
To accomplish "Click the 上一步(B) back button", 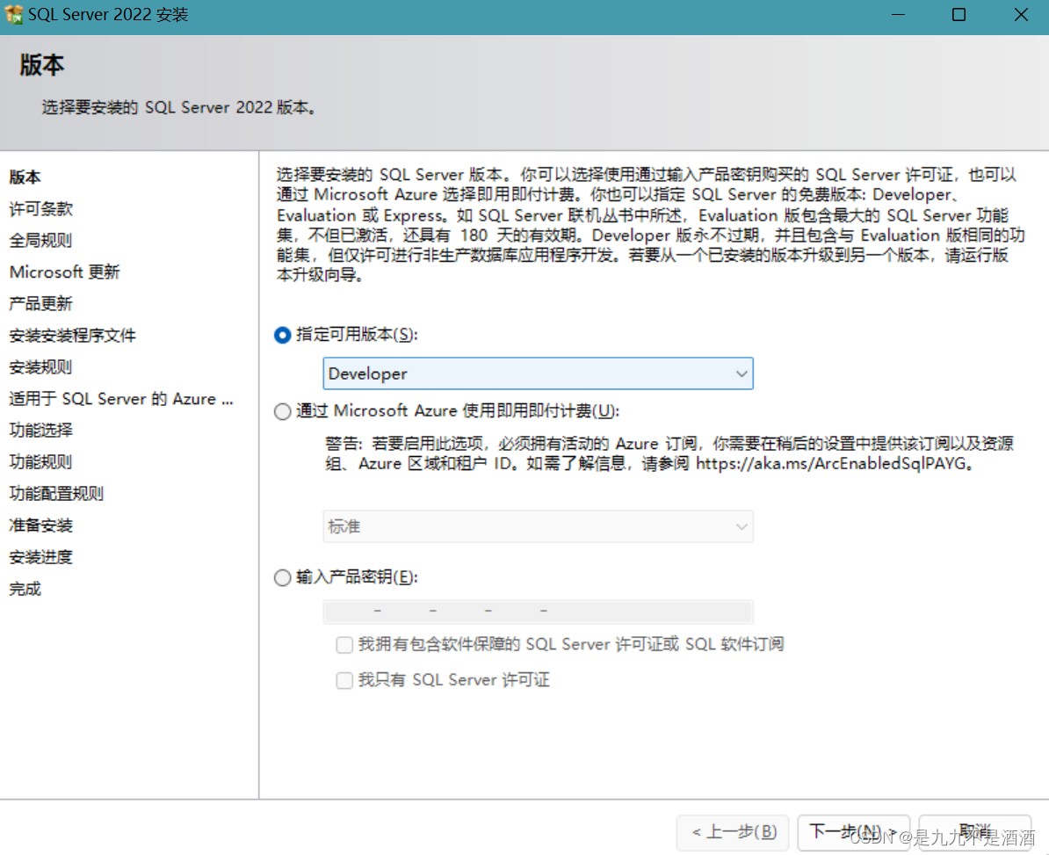I will point(734,832).
